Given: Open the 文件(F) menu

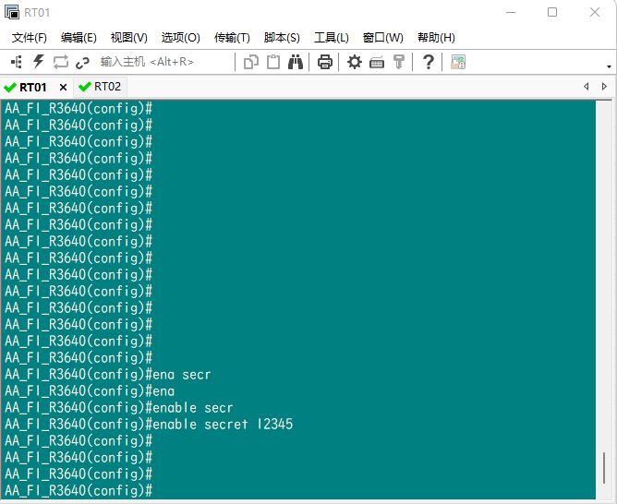Looking at the screenshot, I should coord(29,38).
